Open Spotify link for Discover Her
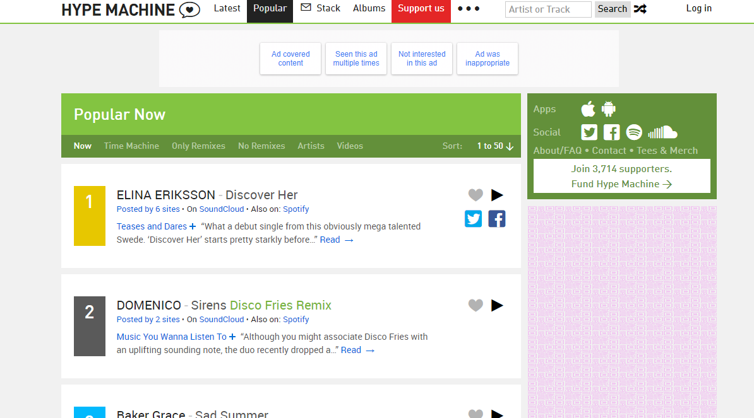This screenshot has height=418, width=754. pos(296,209)
